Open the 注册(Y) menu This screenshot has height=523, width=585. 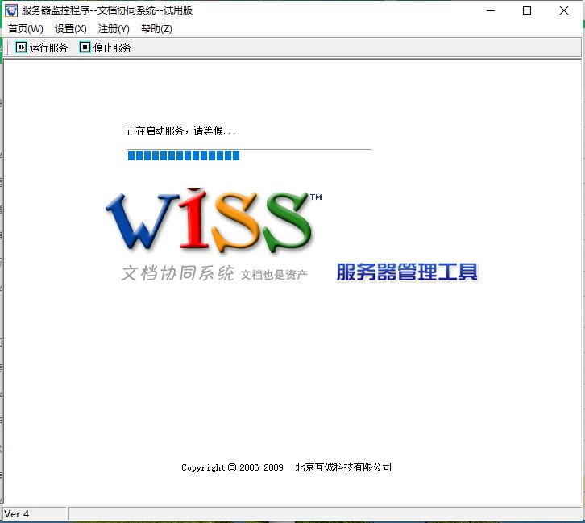pyautogui.click(x=114, y=29)
